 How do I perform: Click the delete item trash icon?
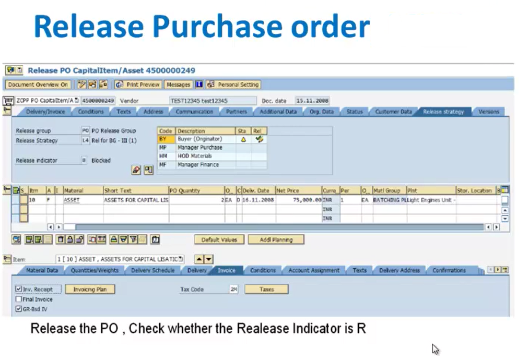(61, 239)
